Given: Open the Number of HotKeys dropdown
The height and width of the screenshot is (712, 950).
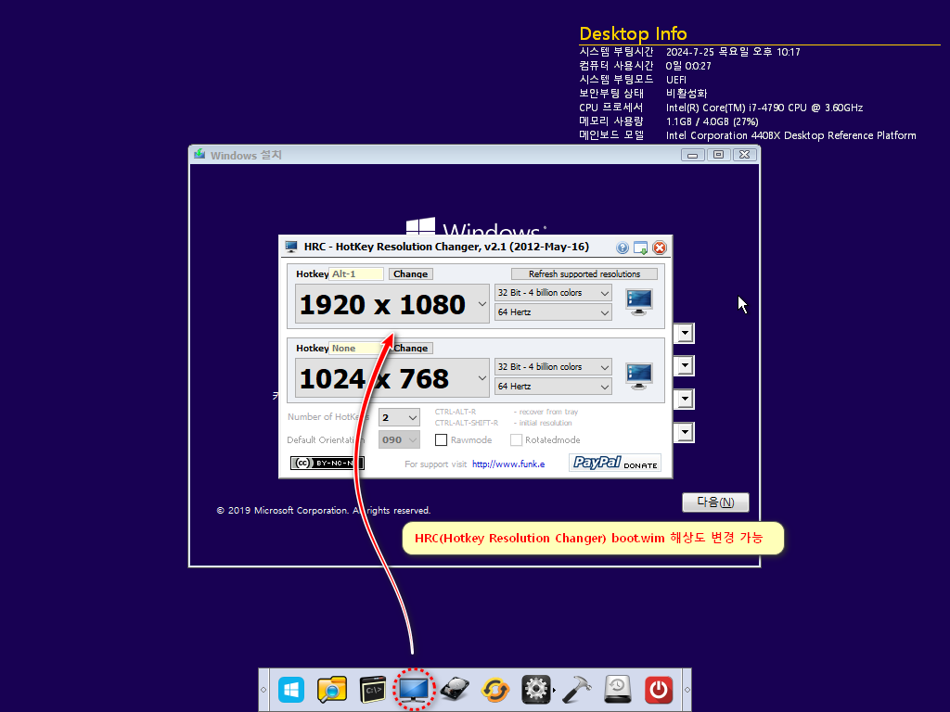Looking at the screenshot, I should (x=399, y=418).
